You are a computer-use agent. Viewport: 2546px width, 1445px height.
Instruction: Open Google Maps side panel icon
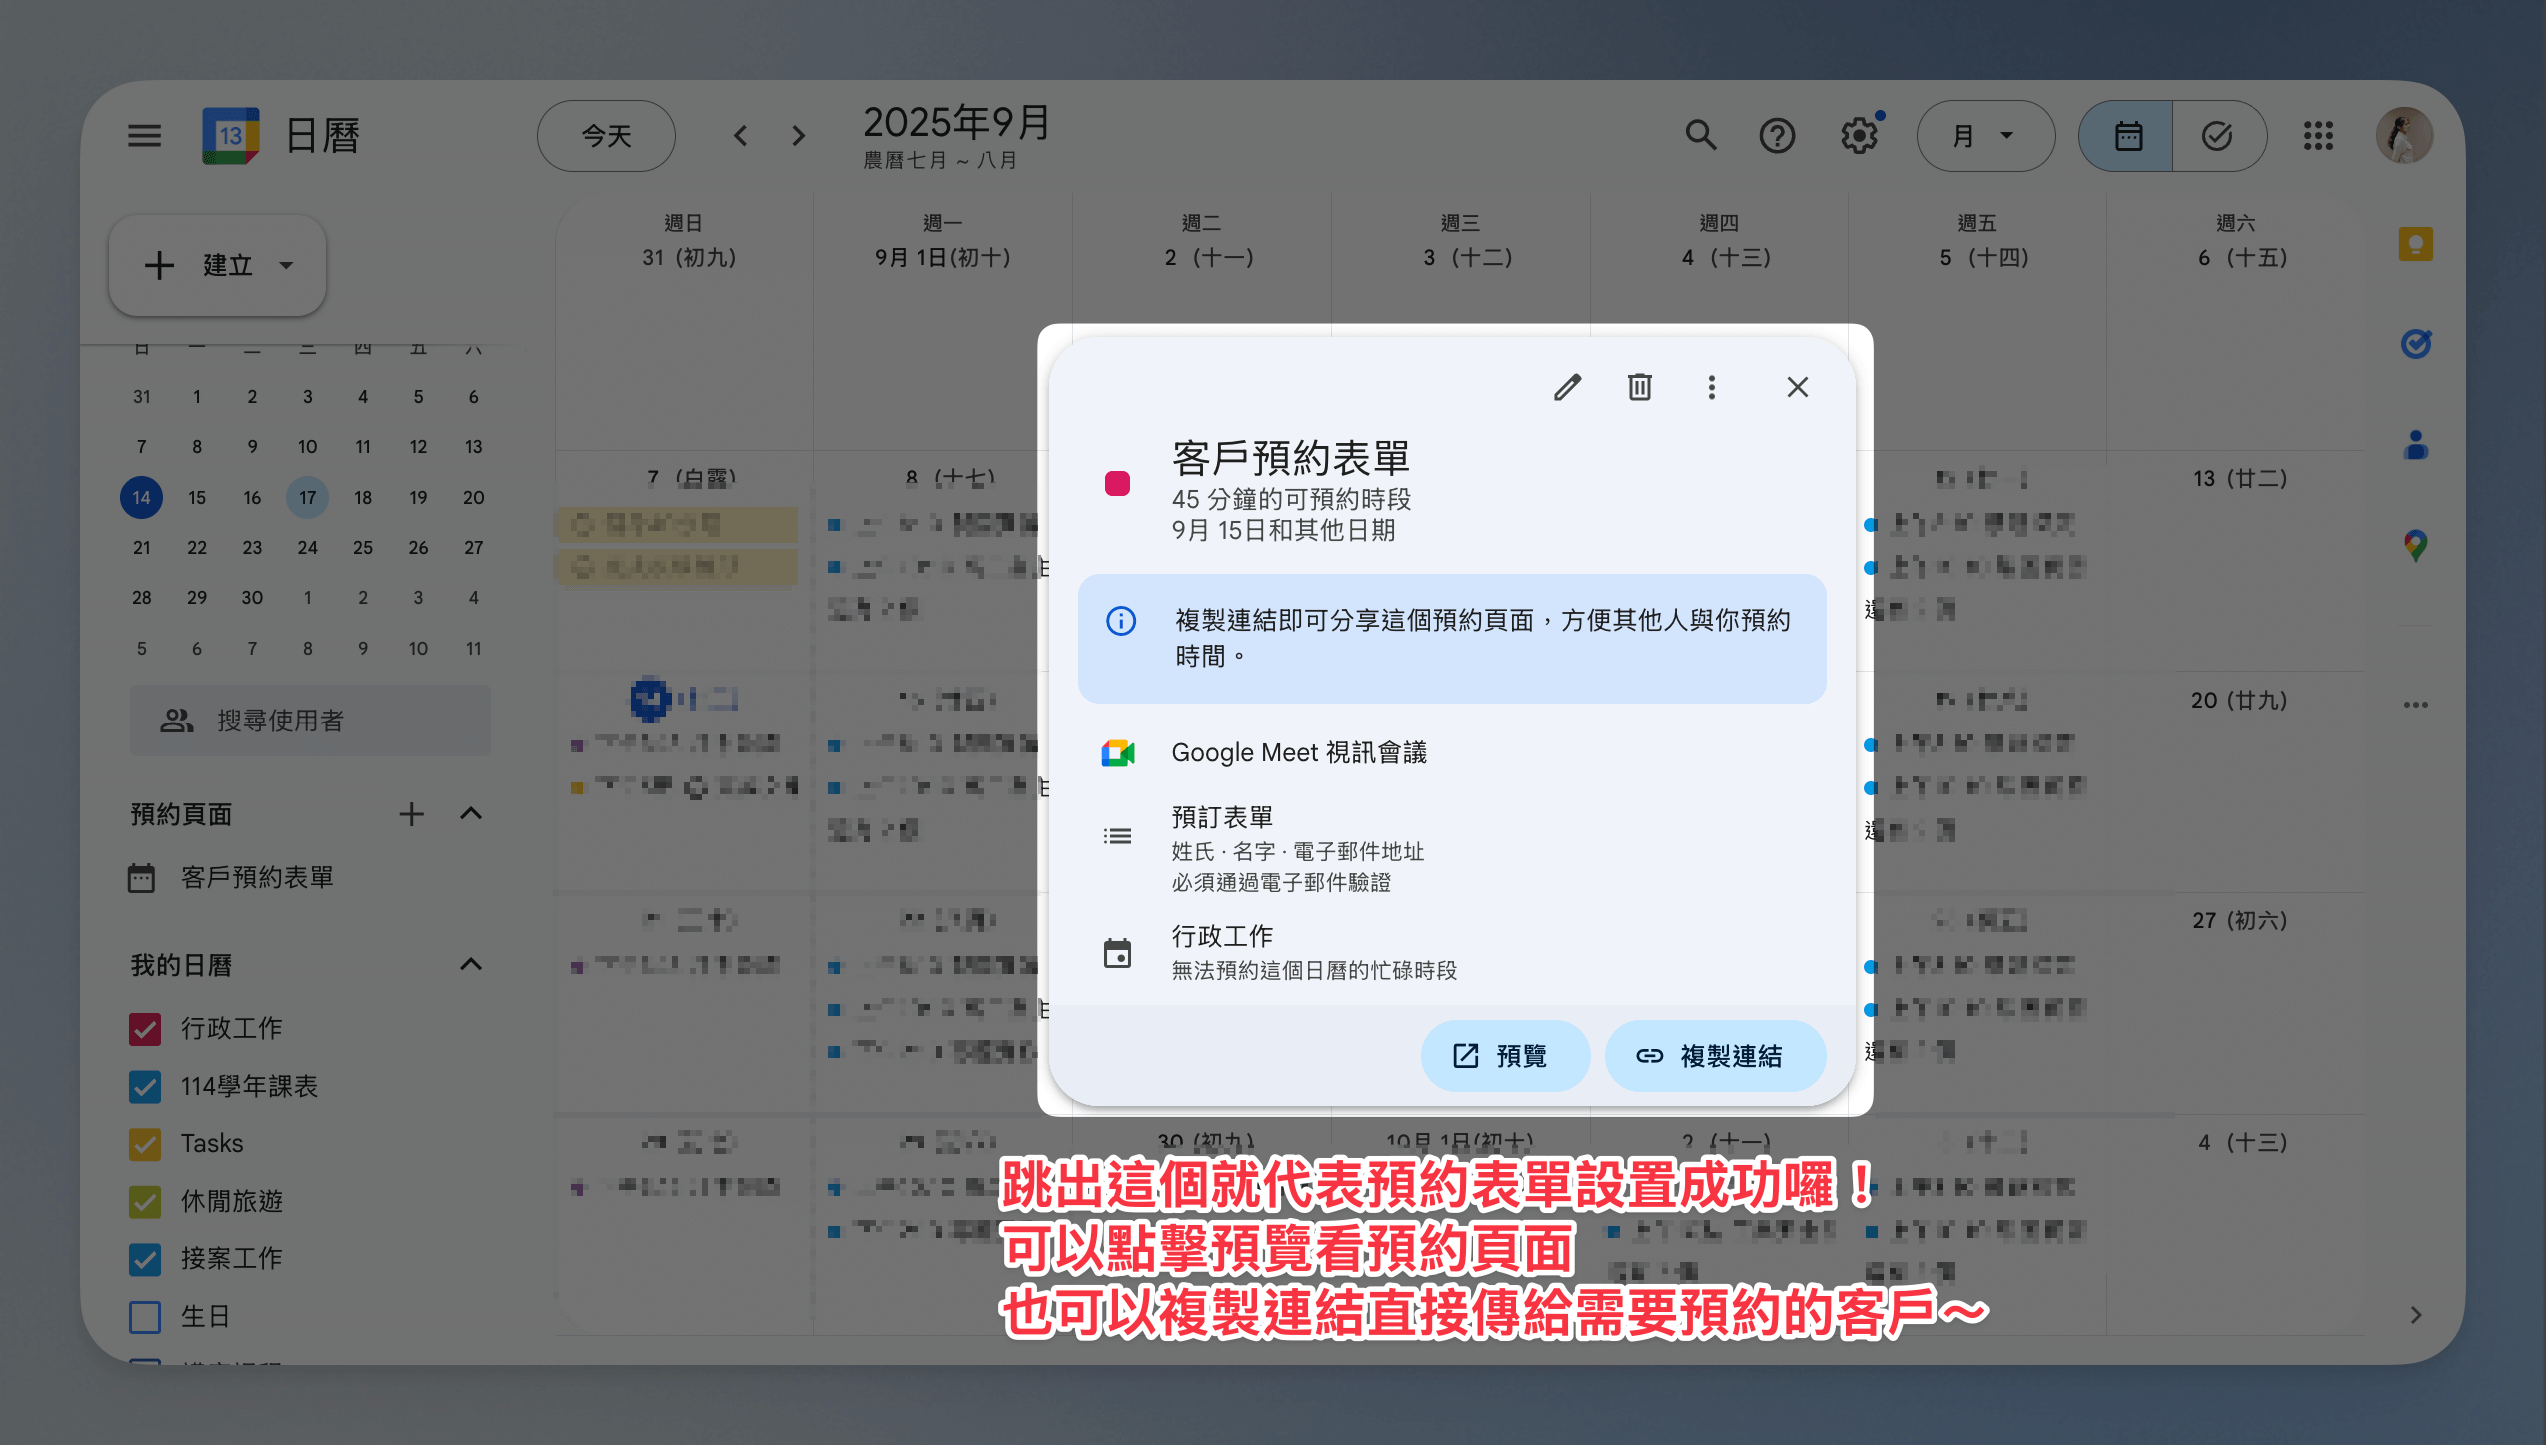[x=2415, y=545]
